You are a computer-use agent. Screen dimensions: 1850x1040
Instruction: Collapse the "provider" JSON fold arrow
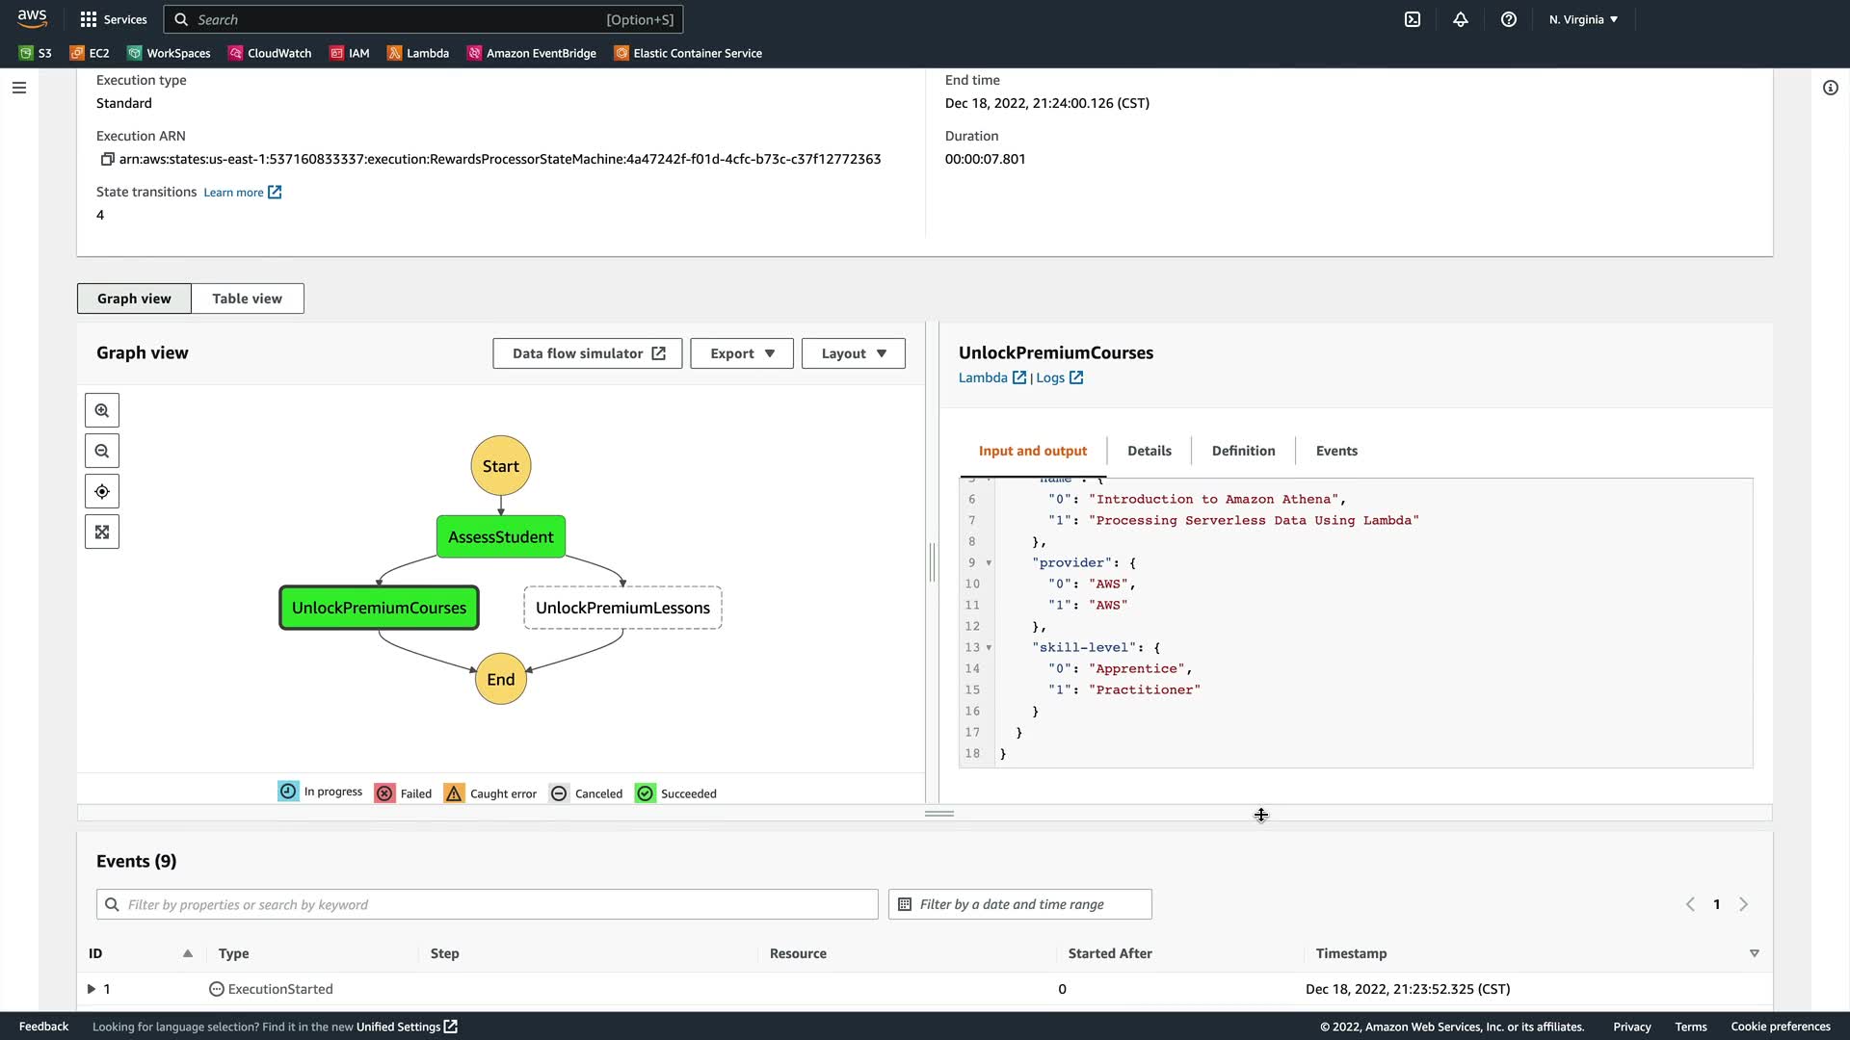989,563
